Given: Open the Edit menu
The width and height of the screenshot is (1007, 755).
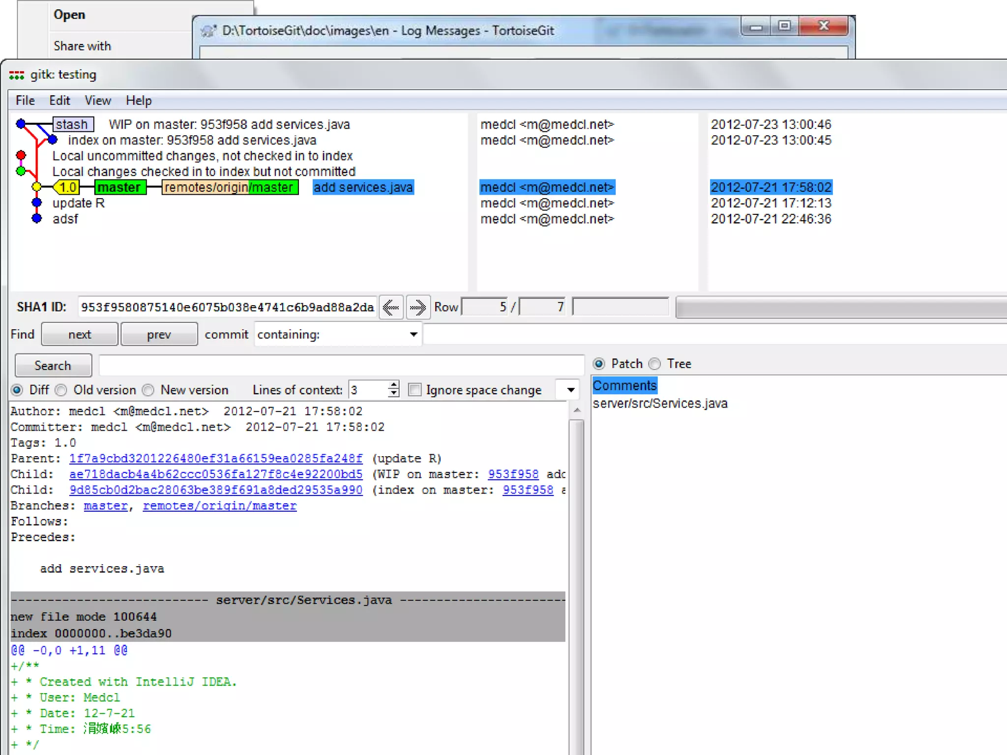Looking at the screenshot, I should 59,101.
